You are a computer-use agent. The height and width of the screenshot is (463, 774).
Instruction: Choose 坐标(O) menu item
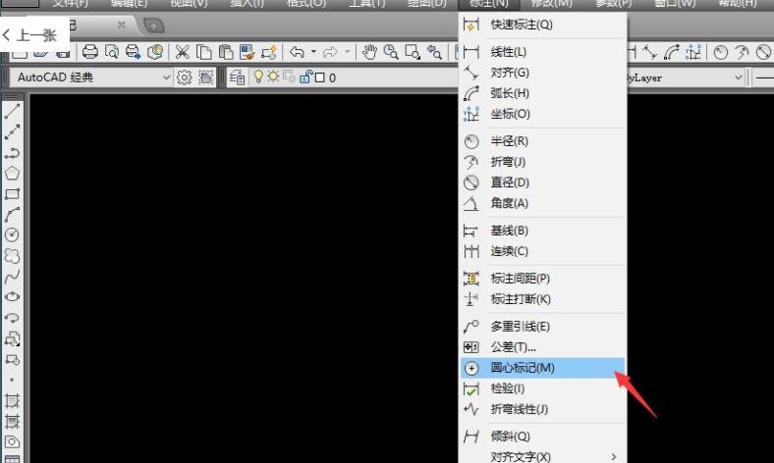543,114
